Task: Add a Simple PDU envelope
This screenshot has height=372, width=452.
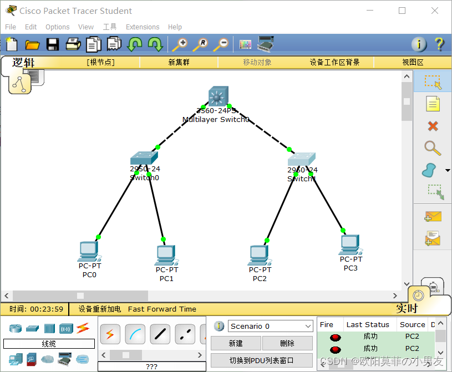Action: coord(433,217)
